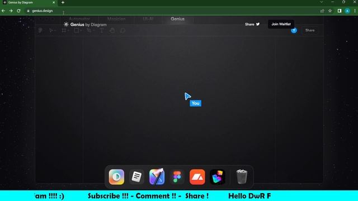This screenshot has height=201, width=358.
Task: Launch the magic wand app dock icon
Action: [157, 176]
